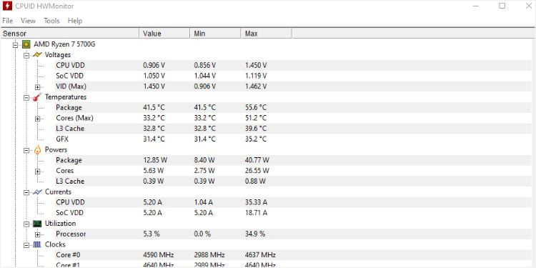Select the SoC VDD voltage row

(293, 76)
